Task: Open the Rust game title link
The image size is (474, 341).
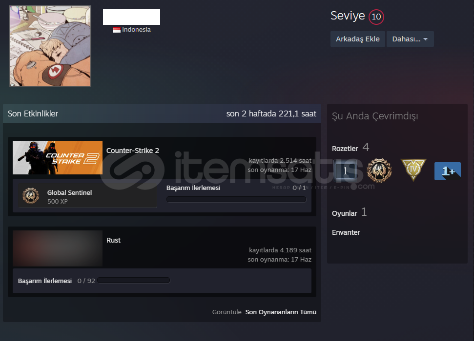Action: 113,240
